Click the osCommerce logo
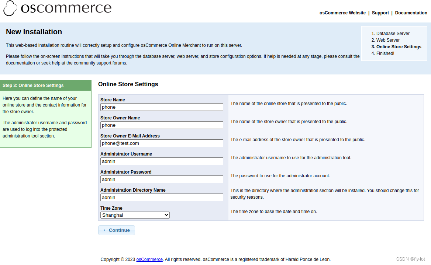This screenshot has width=431, height=265. coord(58,8)
